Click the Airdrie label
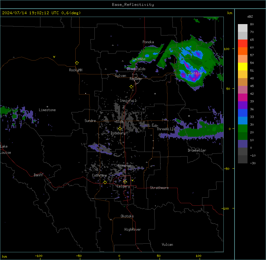The height and width of the screenshot is (260, 266). (125, 166)
